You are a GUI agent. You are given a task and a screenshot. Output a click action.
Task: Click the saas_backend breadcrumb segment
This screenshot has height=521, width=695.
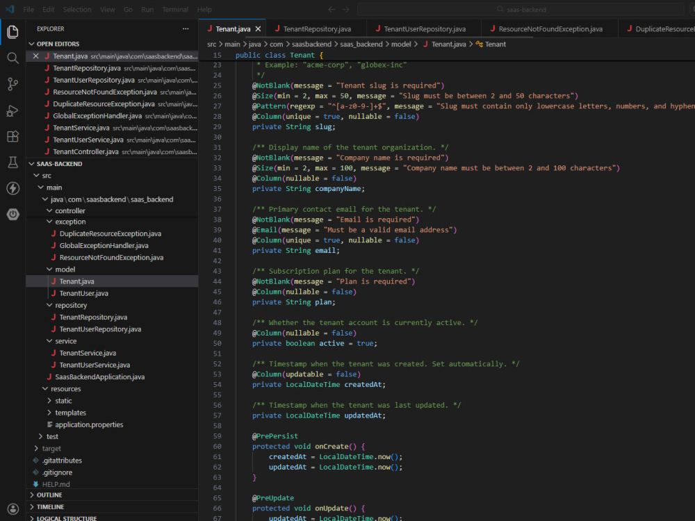(361, 44)
